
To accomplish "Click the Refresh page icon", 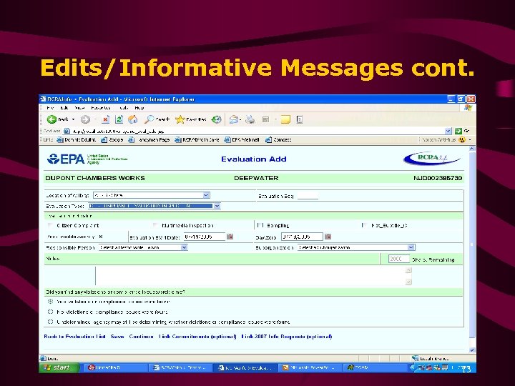I will 119,119.
